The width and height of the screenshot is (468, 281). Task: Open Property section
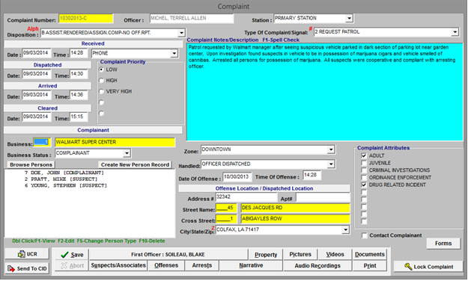click(x=266, y=255)
